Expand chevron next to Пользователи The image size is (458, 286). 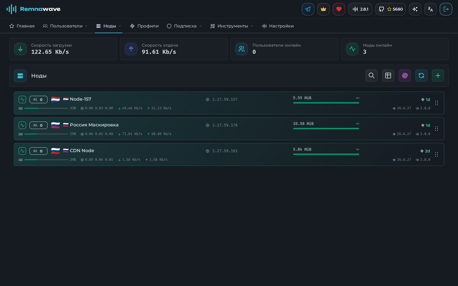click(86, 26)
